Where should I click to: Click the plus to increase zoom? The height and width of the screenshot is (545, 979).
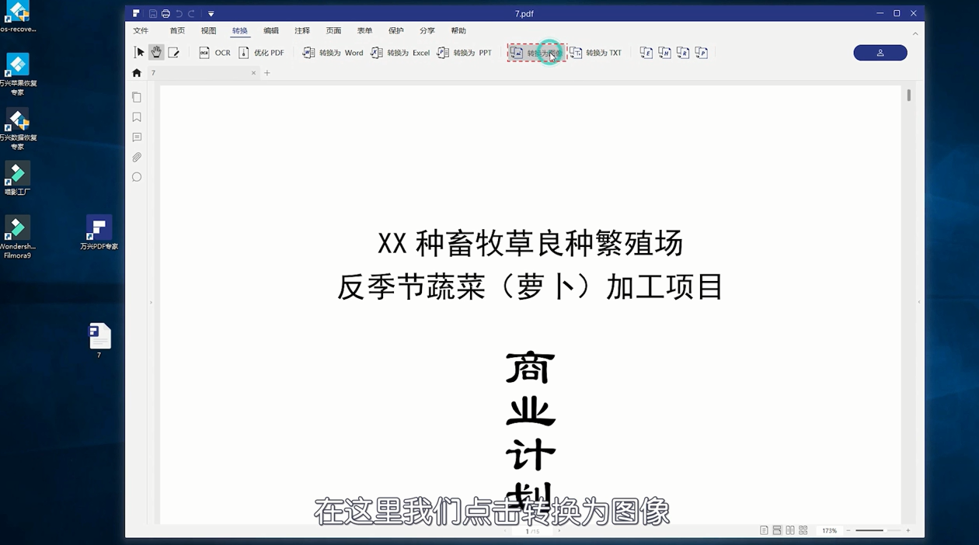(x=908, y=530)
